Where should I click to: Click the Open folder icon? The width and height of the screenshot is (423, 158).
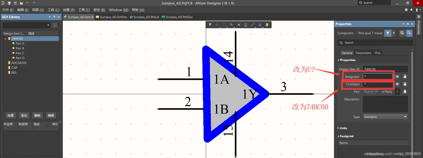point(21,3)
